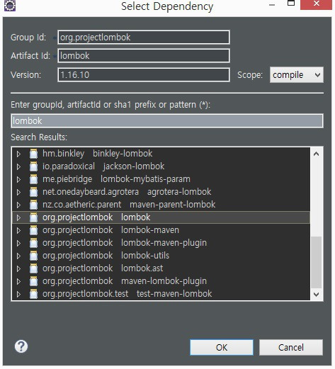This screenshot has width=335, height=369.
Task: Click into the Version field
Action: click(144, 75)
